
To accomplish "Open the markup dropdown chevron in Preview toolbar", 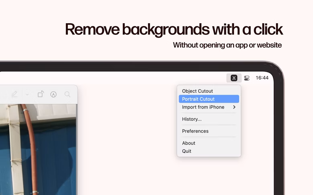I will point(27,94).
